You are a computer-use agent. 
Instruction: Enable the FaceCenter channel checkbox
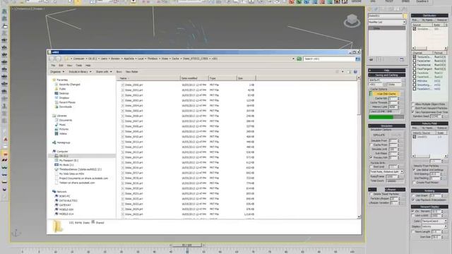[x=415, y=61]
